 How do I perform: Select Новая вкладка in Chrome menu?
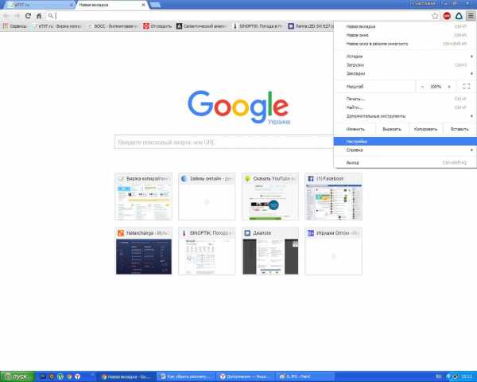click(405, 26)
